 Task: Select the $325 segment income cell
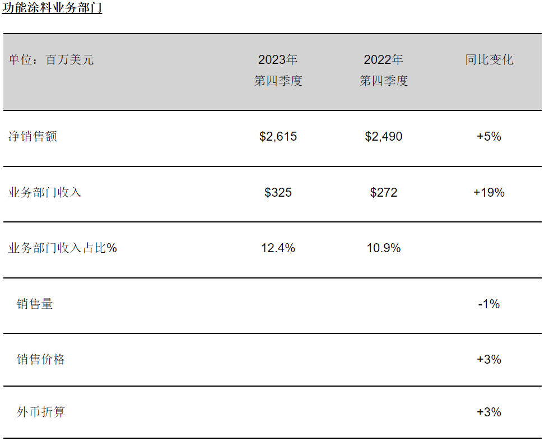point(278,192)
